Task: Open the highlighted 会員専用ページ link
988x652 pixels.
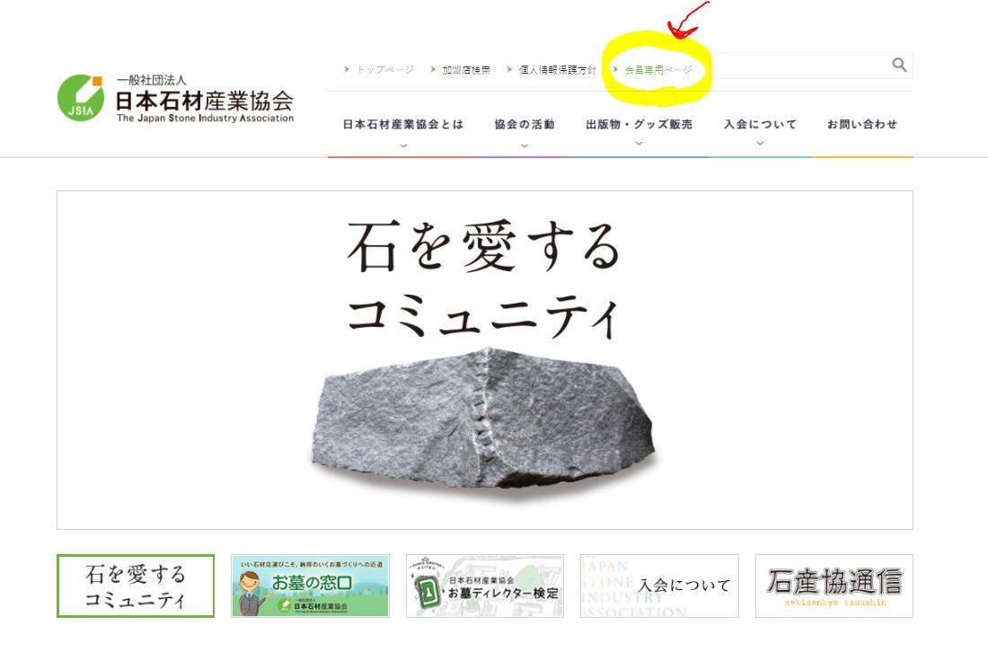Action: click(x=658, y=69)
